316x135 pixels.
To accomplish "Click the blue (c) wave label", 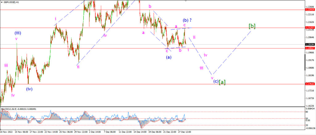I will [x=216, y=81].
